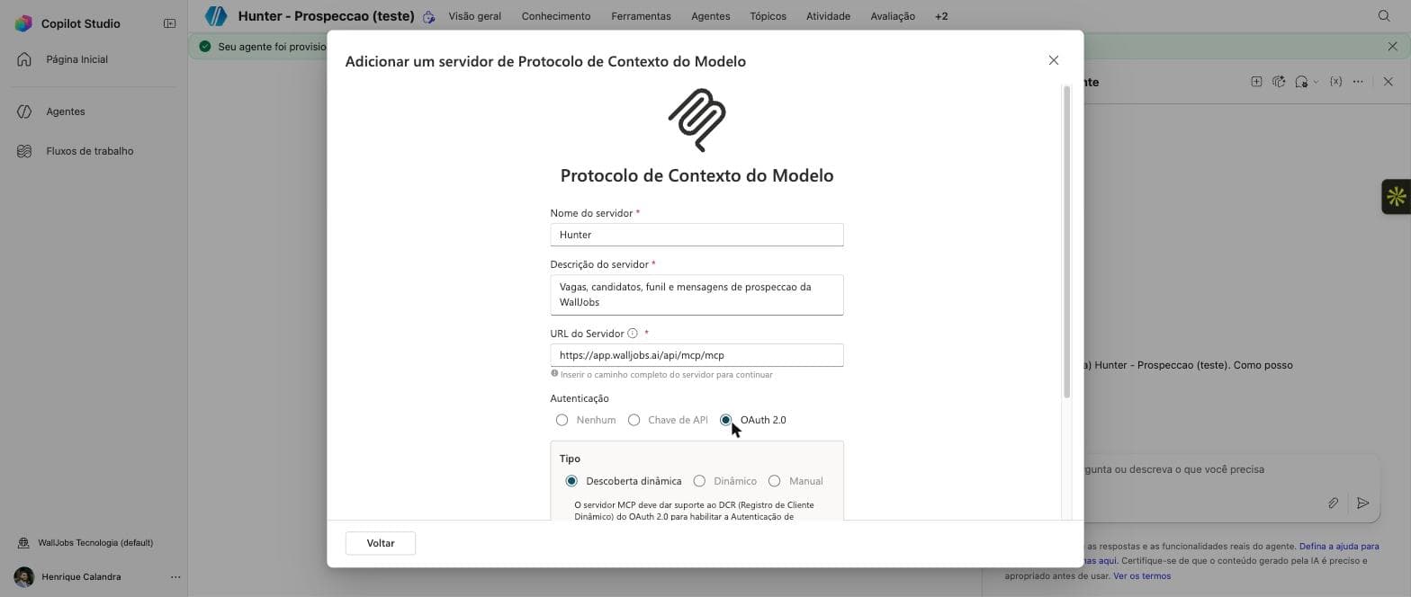Edit the URL do Servidor field
1411x597 pixels.
click(697, 355)
